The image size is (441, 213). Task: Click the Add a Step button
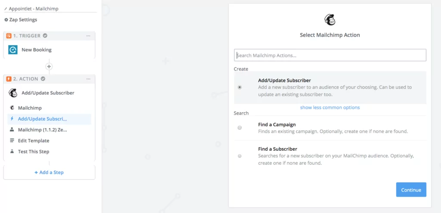tap(49, 172)
